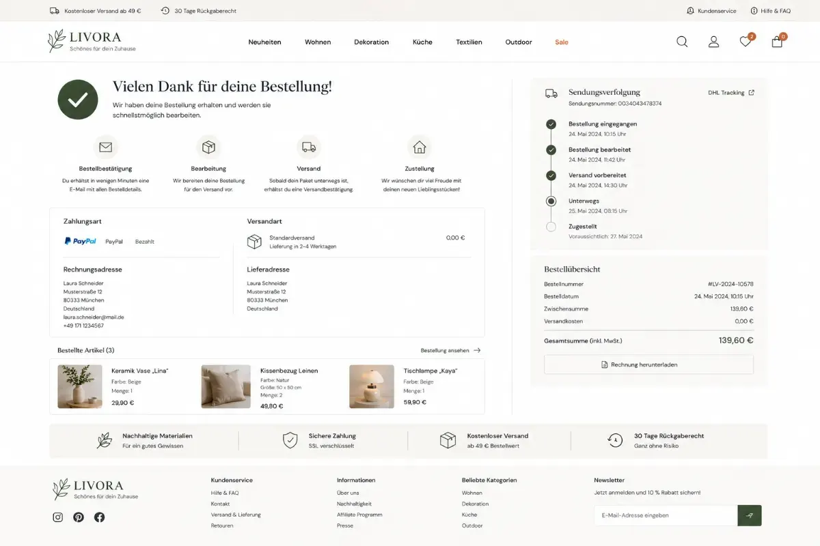Image resolution: width=820 pixels, height=546 pixels.
Task: Click the Kundenservice headset icon
Action: pos(690,11)
